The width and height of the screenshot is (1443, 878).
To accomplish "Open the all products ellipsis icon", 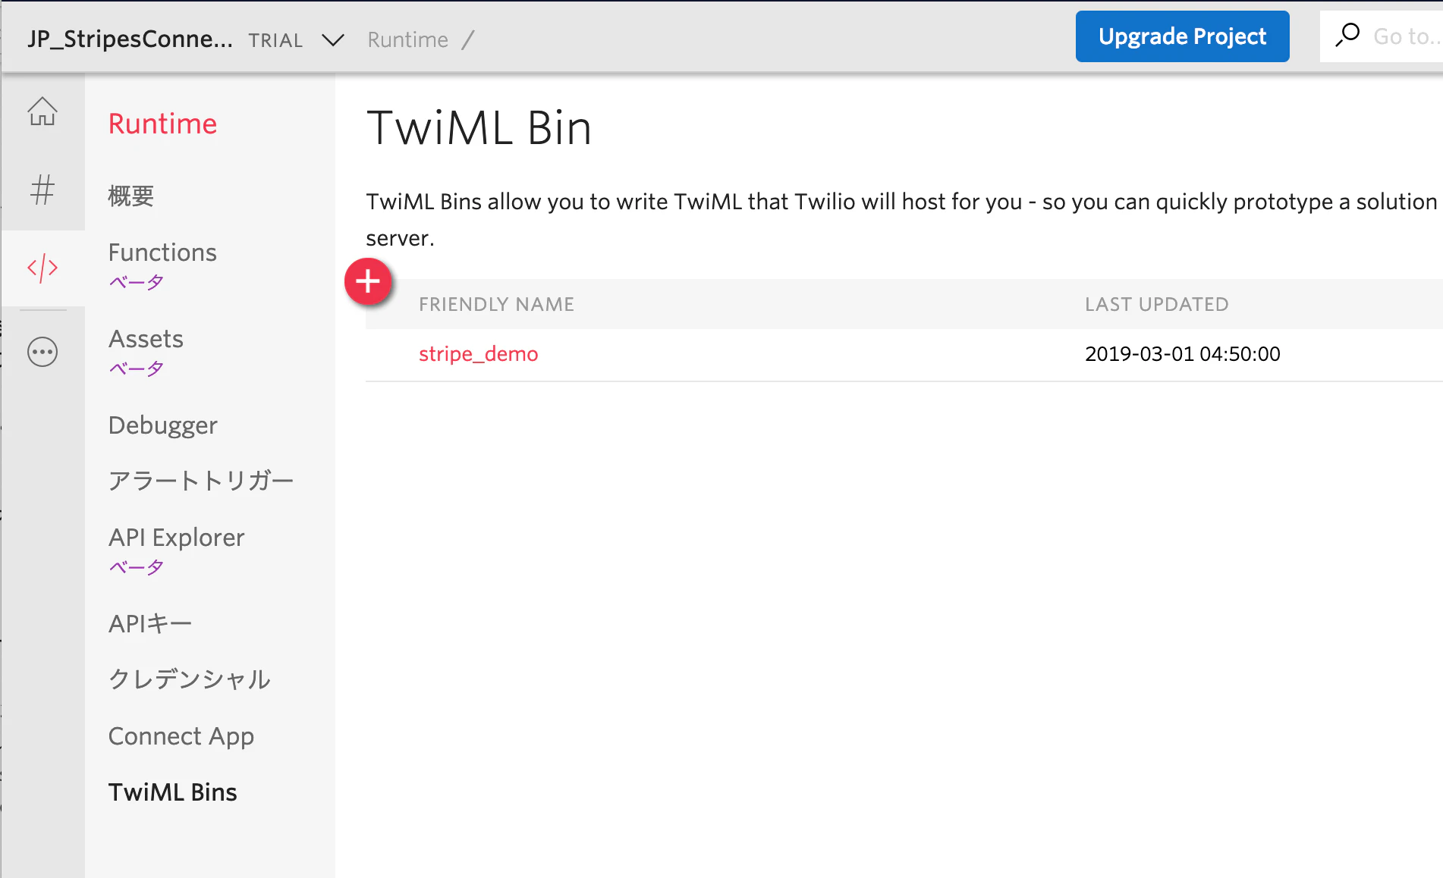I will click(42, 352).
